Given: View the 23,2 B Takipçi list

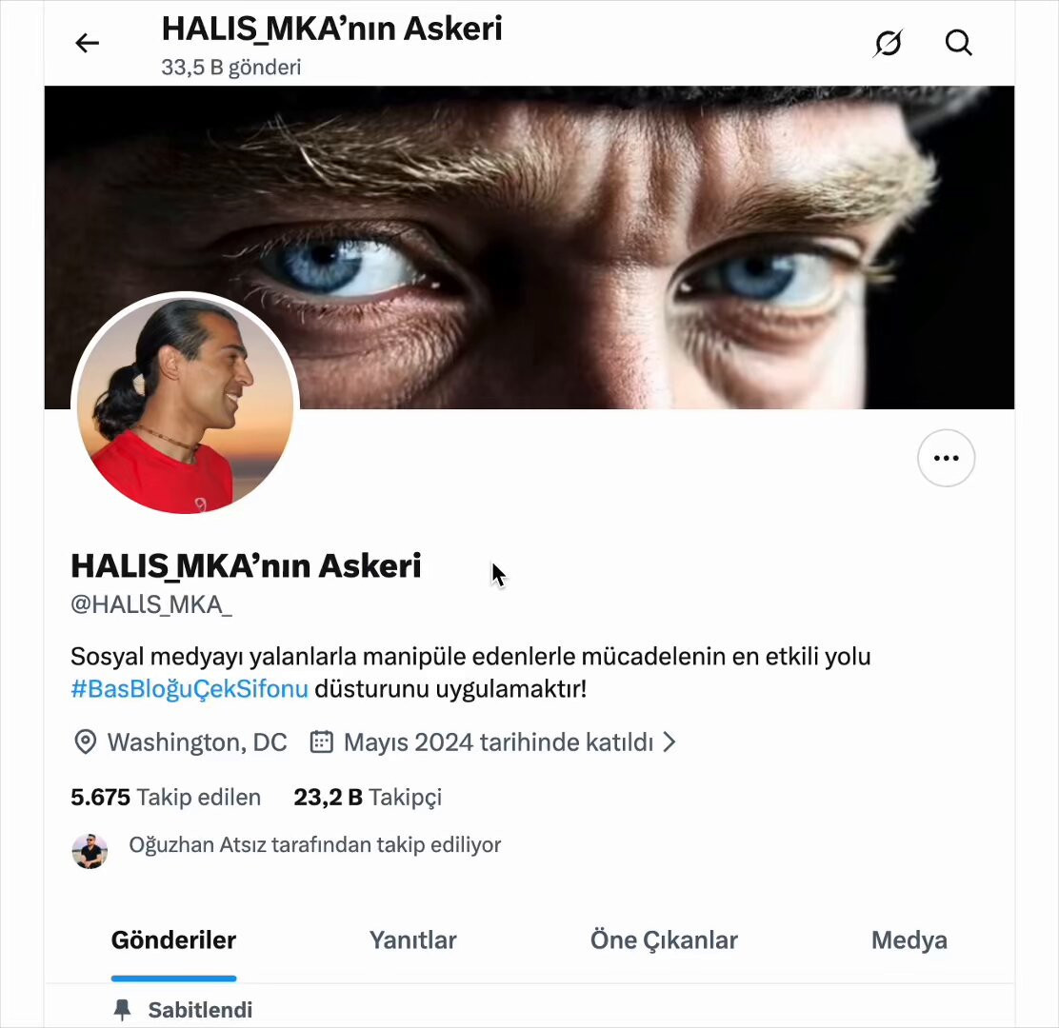Looking at the screenshot, I should click(368, 797).
